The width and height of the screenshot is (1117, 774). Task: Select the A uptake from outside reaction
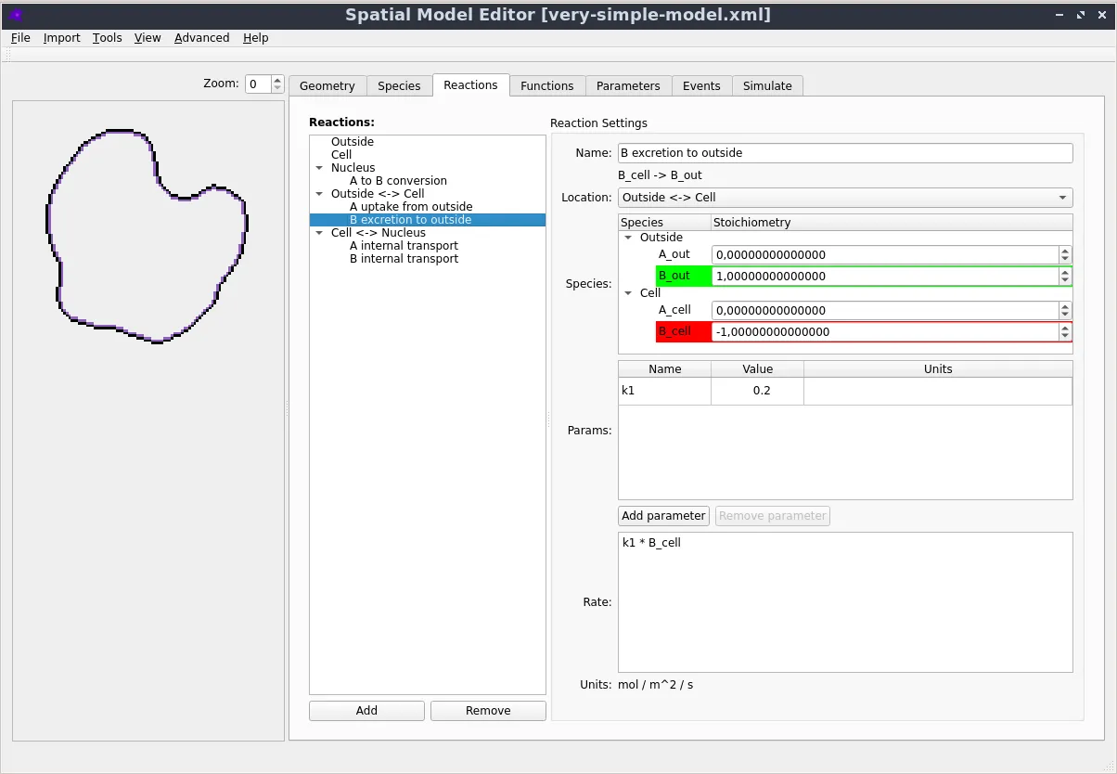(x=411, y=207)
